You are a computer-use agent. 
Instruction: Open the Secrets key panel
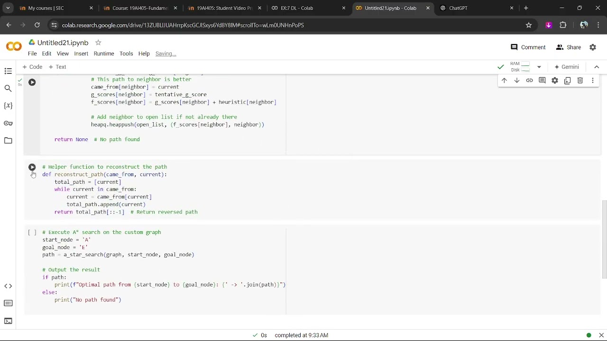click(x=8, y=123)
